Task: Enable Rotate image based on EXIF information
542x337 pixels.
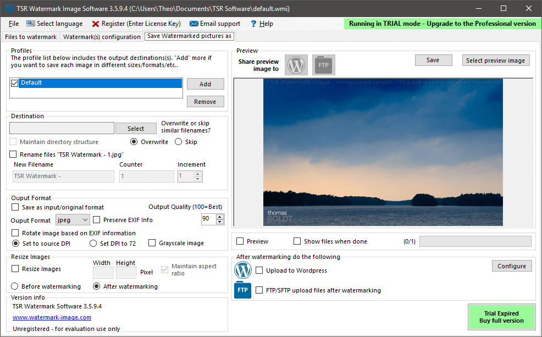Action: click(x=15, y=233)
